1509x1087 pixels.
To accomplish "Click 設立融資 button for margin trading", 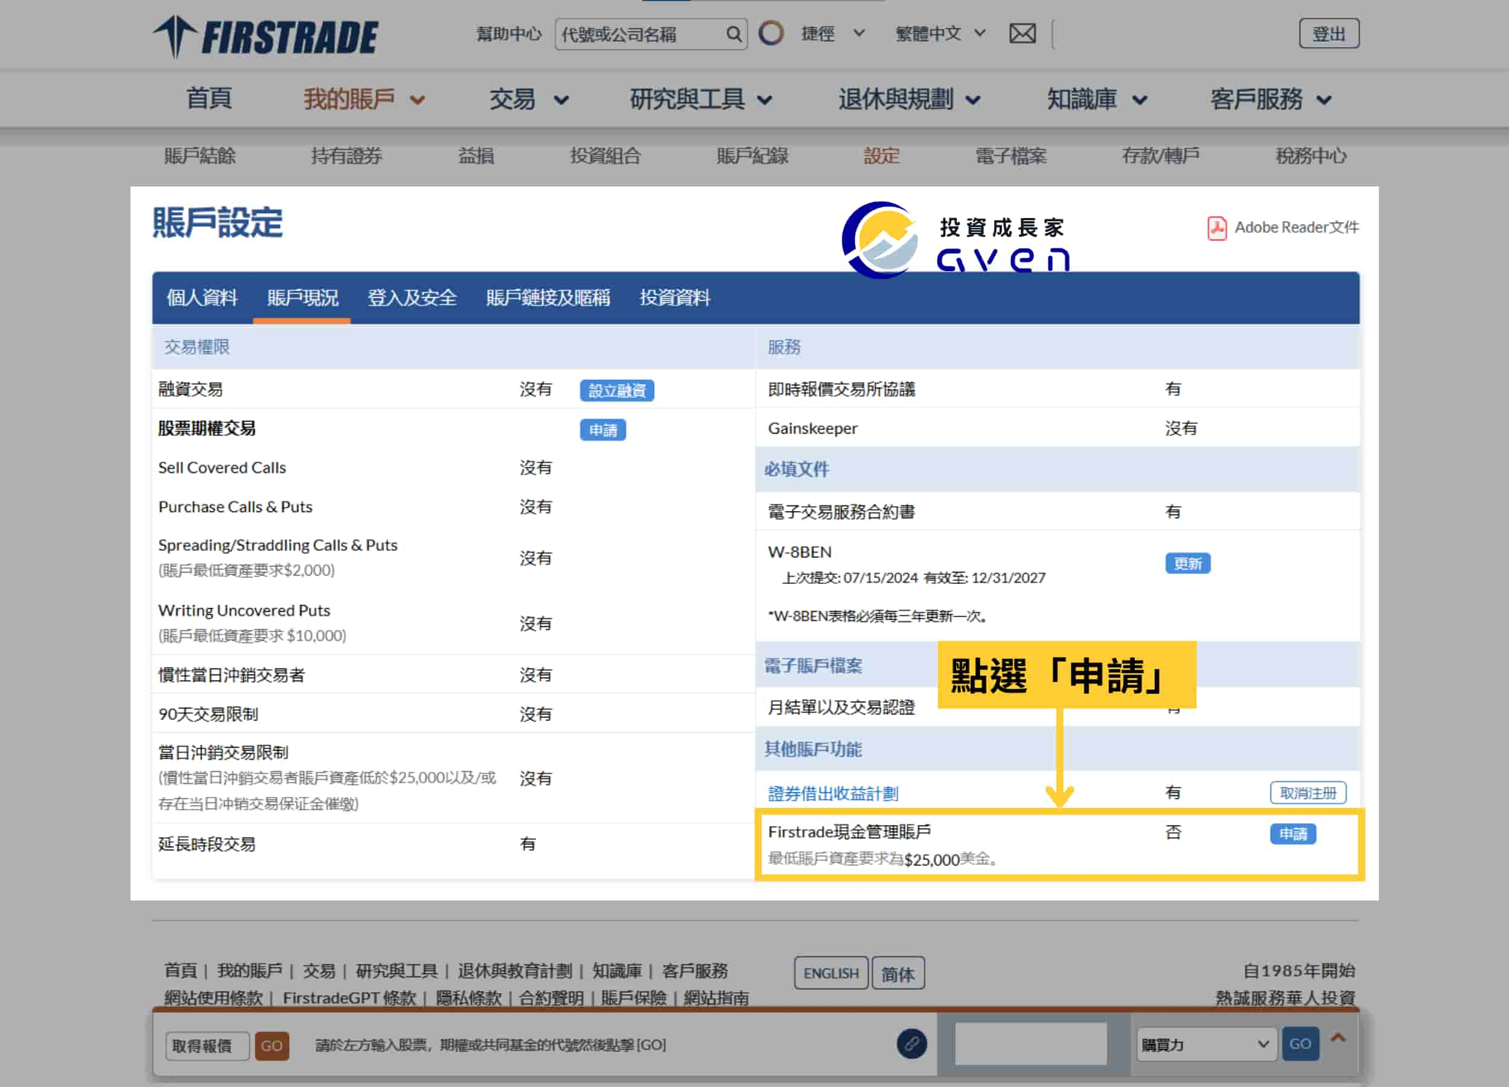I will 617,391.
